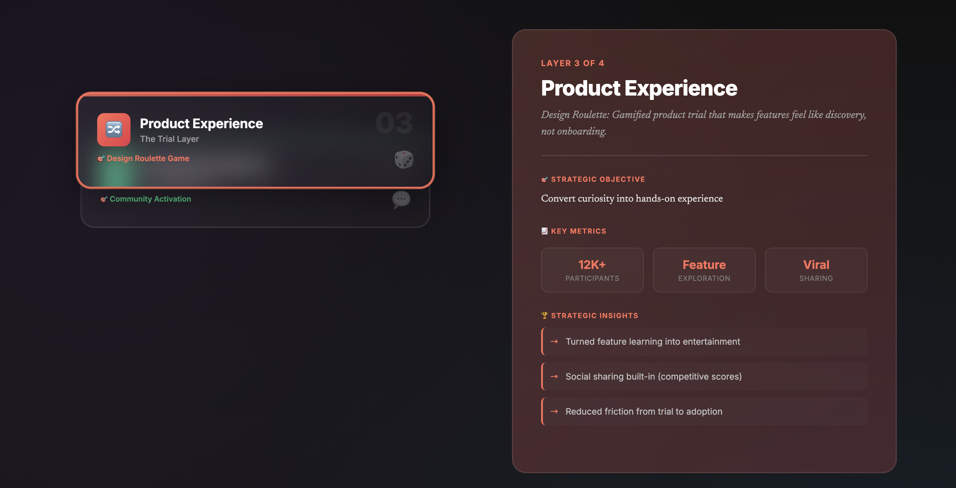Select the Viral Sharing metric tile
Image resolution: width=956 pixels, height=488 pixels.
click(x=816, y=270)
